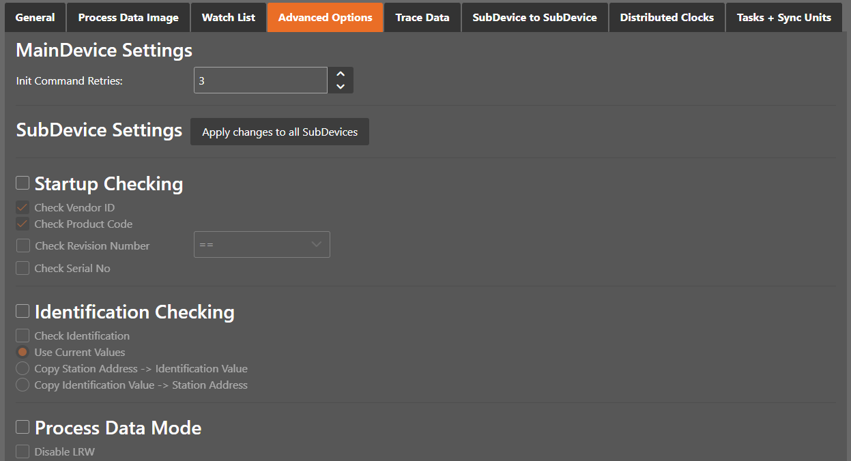Viewport: 851px width, 461px height.
Task: Select Use Current Values radio button
Action: coord(23,352)
